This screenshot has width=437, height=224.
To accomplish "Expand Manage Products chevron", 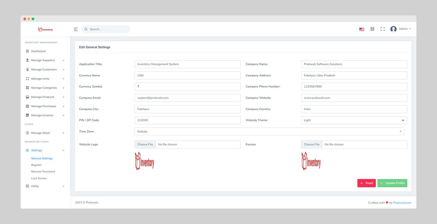I will [63, 97].
